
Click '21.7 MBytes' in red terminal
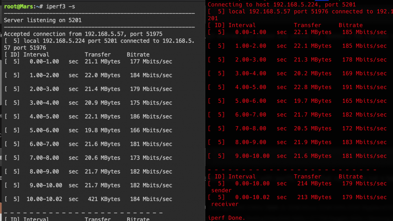click(x=312, y=115)
